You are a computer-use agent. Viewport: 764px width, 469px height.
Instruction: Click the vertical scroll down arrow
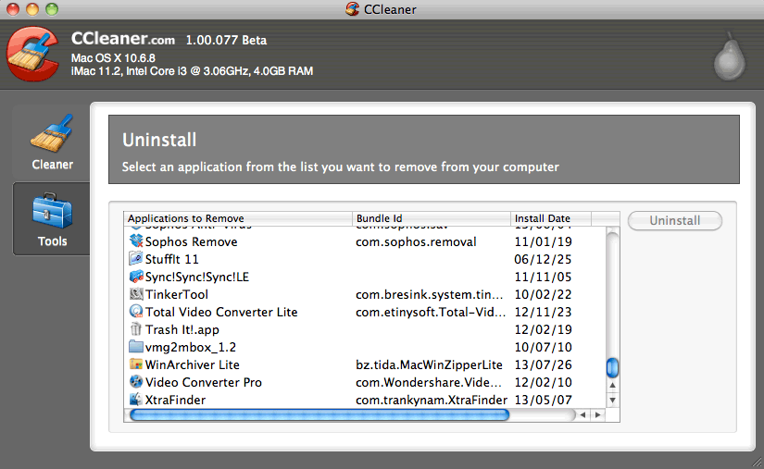[x=612, y=401]
